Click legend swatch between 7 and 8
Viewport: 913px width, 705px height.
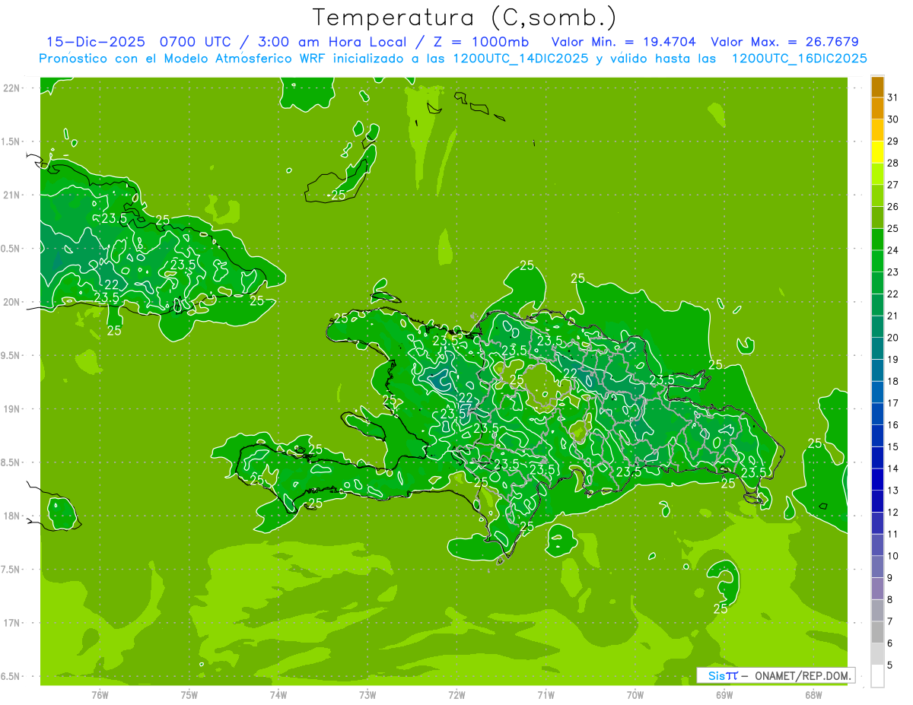click(x=877, y=610)
